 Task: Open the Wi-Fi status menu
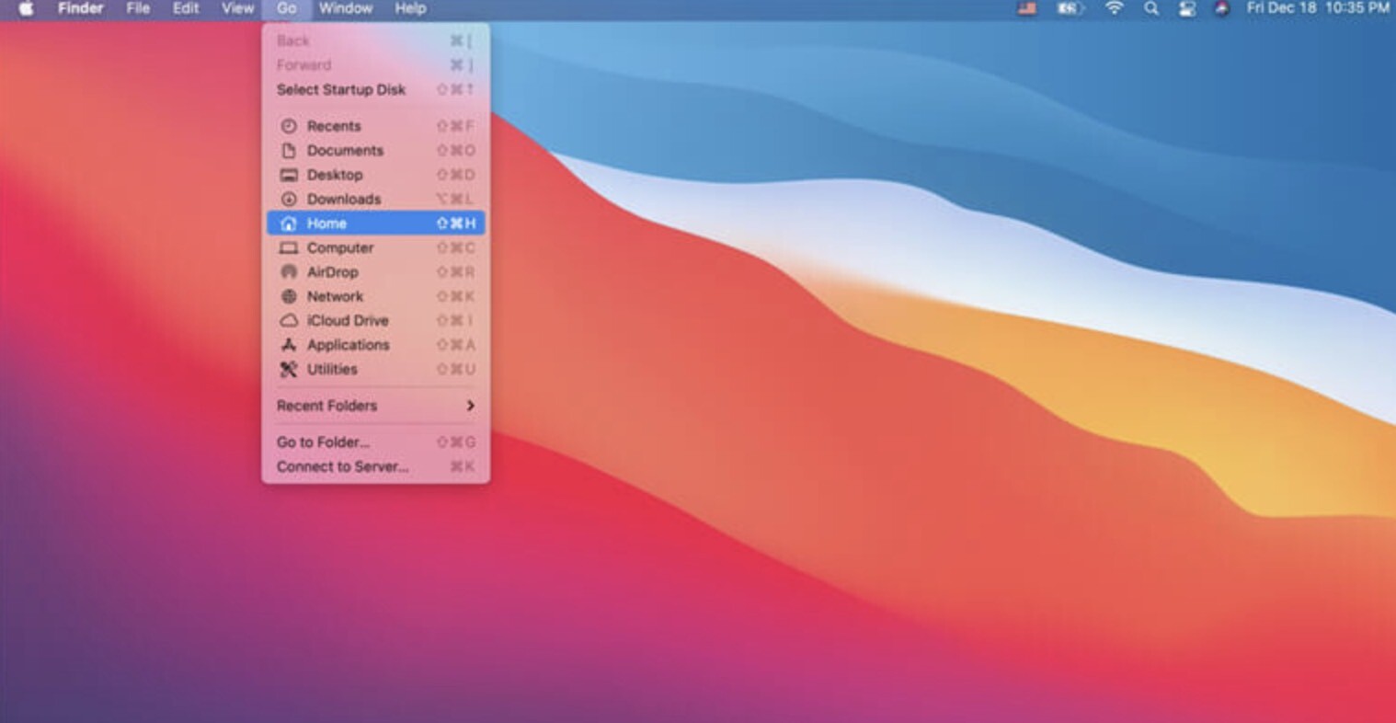click(x=1114, y=8)
